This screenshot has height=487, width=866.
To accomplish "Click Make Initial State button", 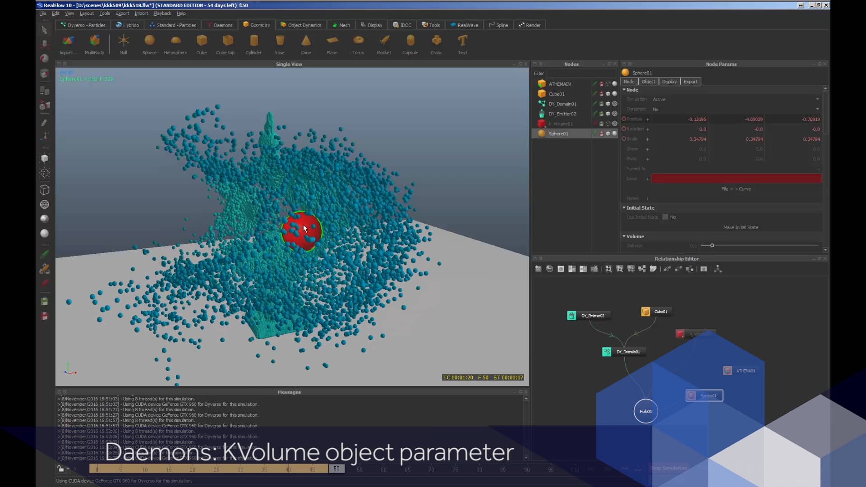I will (741, 227).
